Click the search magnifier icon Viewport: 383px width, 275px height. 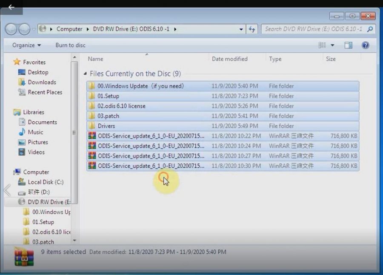(x=370, y=29)
